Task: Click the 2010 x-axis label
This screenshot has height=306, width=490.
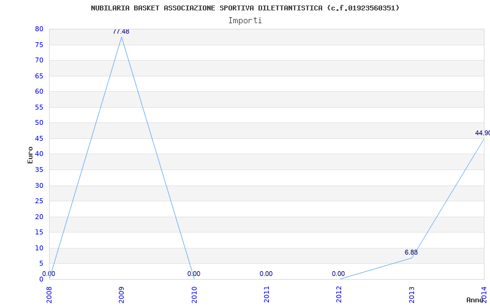Action: click(194, 294)
